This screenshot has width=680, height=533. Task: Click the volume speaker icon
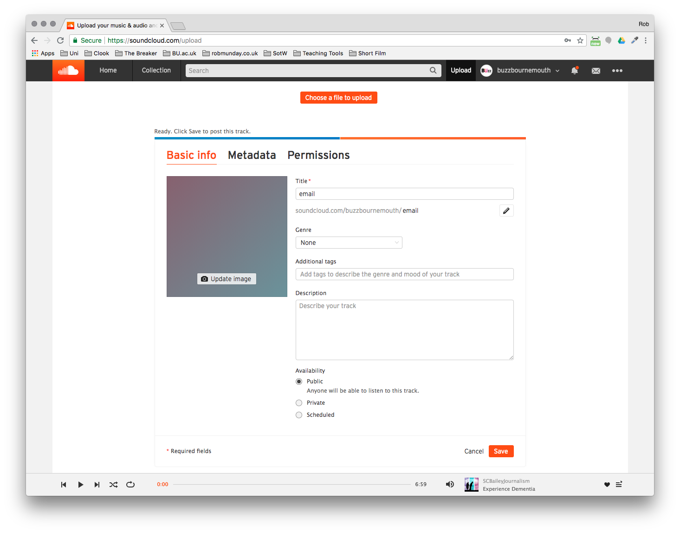click(450, 484)
